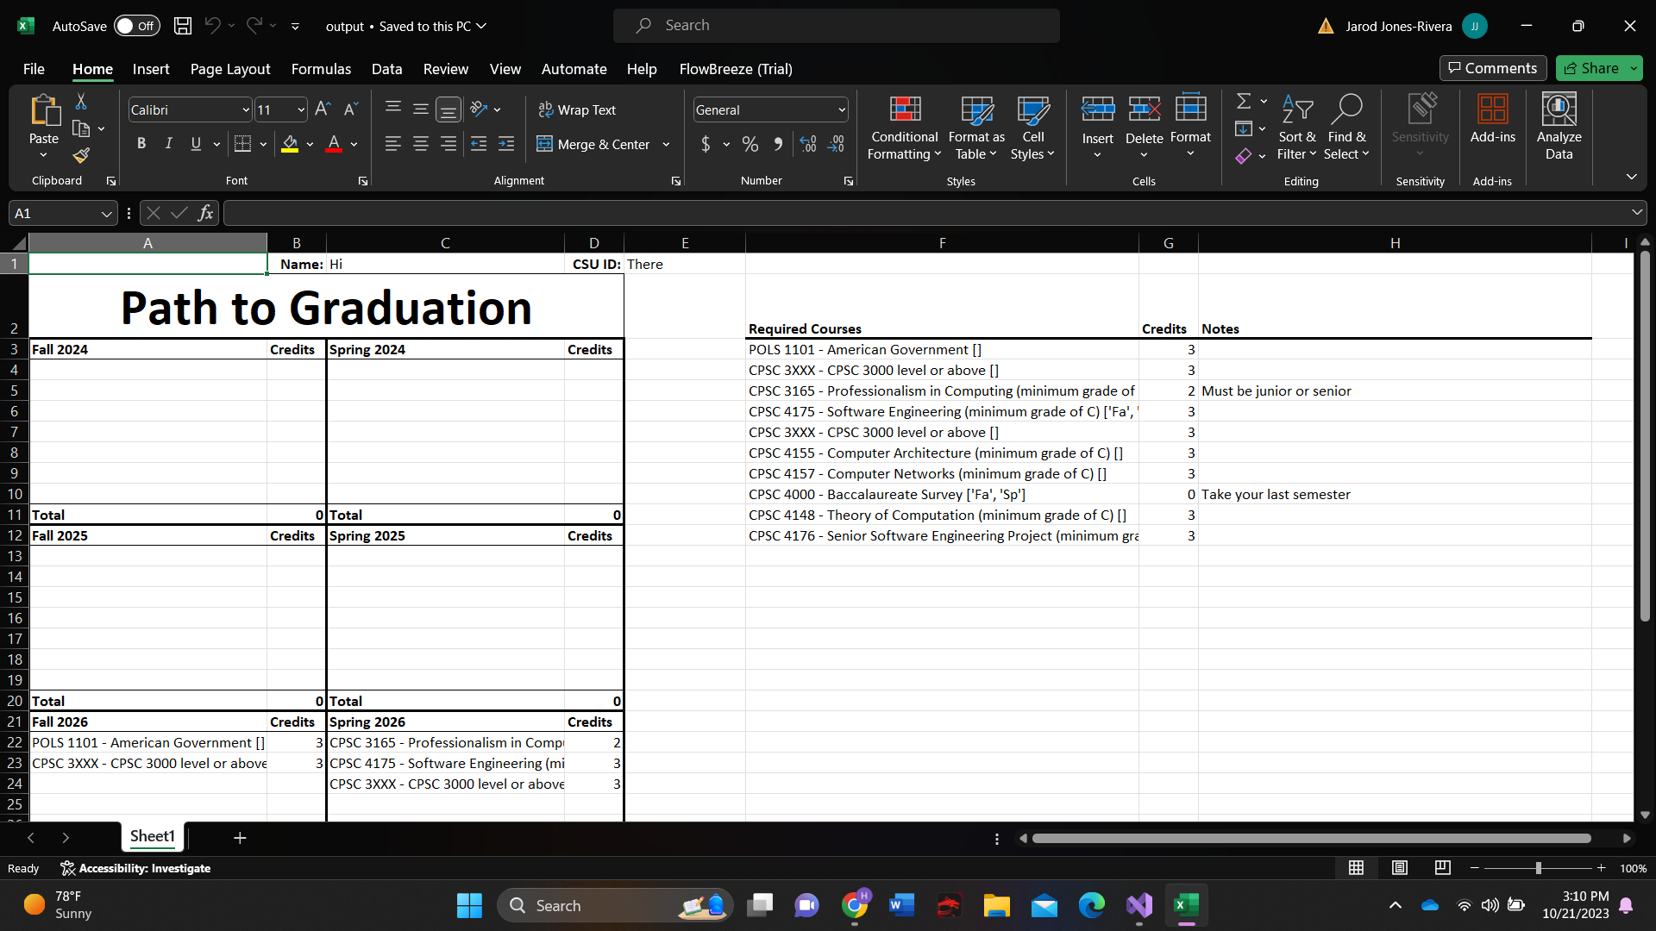Viewport: 1656px width, 931px height.
Task: Click the zoom slider handle
Action: click(x=1538, y=868)
